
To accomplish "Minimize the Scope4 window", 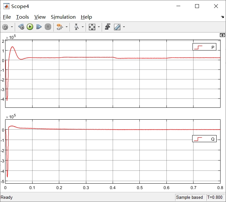I will [178, 6].
